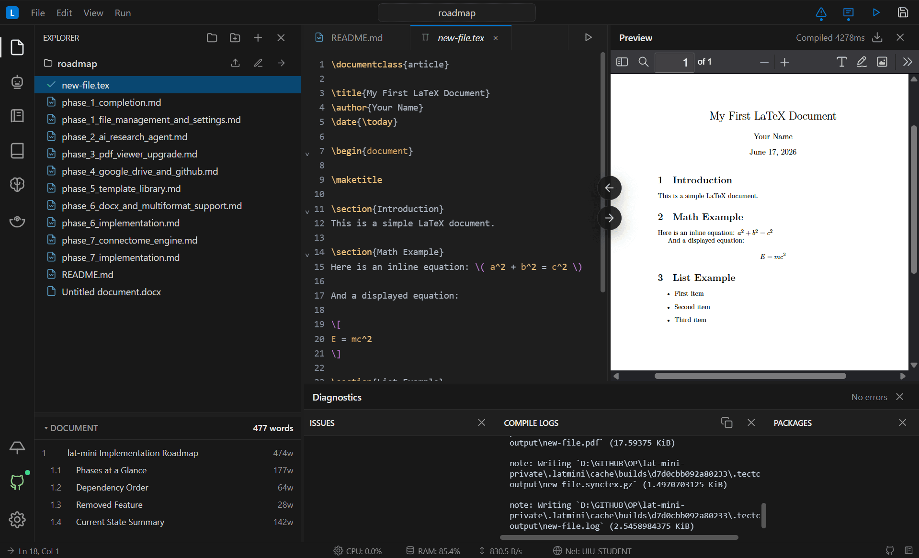
Task: Open phase_2_ai_research_agent.md file
Action: 167,137
